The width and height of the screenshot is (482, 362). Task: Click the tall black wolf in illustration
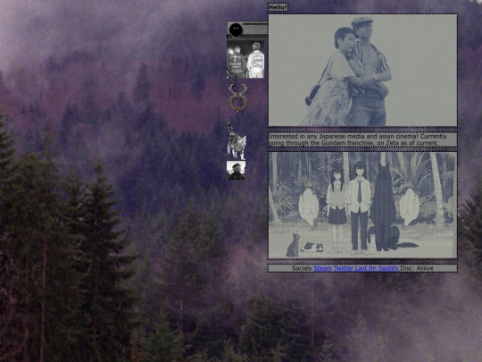(x=383, y=206)
